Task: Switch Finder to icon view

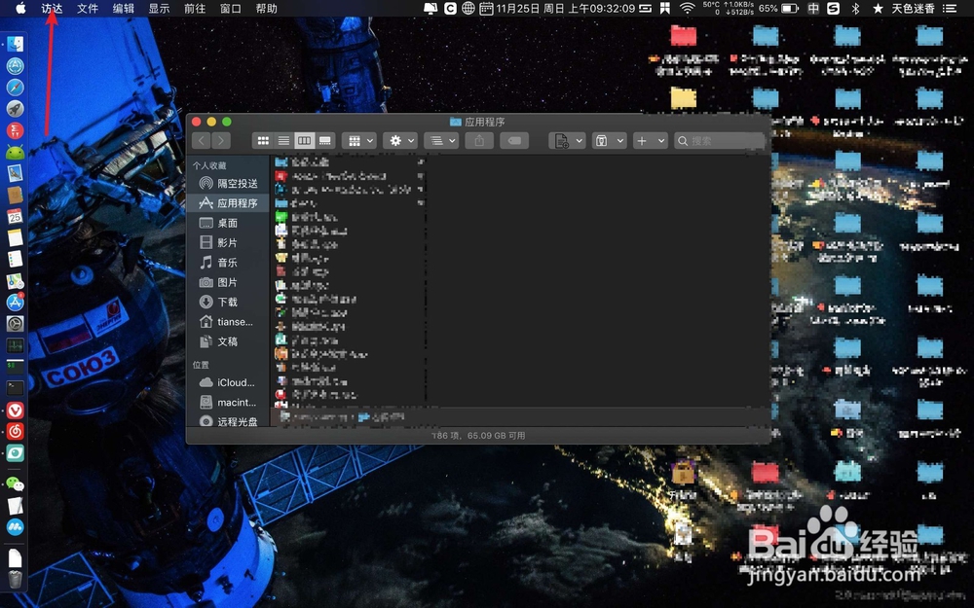Action: 263,140
